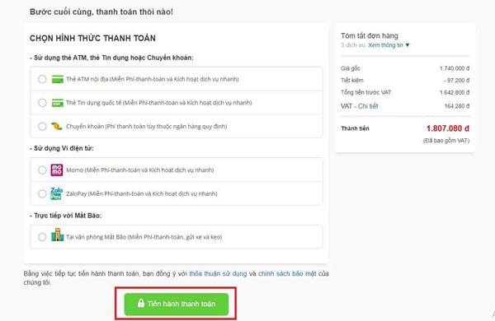Screen dimensions: 495x321
Task: Open the chính sách bảo mật link
Action: [287, 273]
